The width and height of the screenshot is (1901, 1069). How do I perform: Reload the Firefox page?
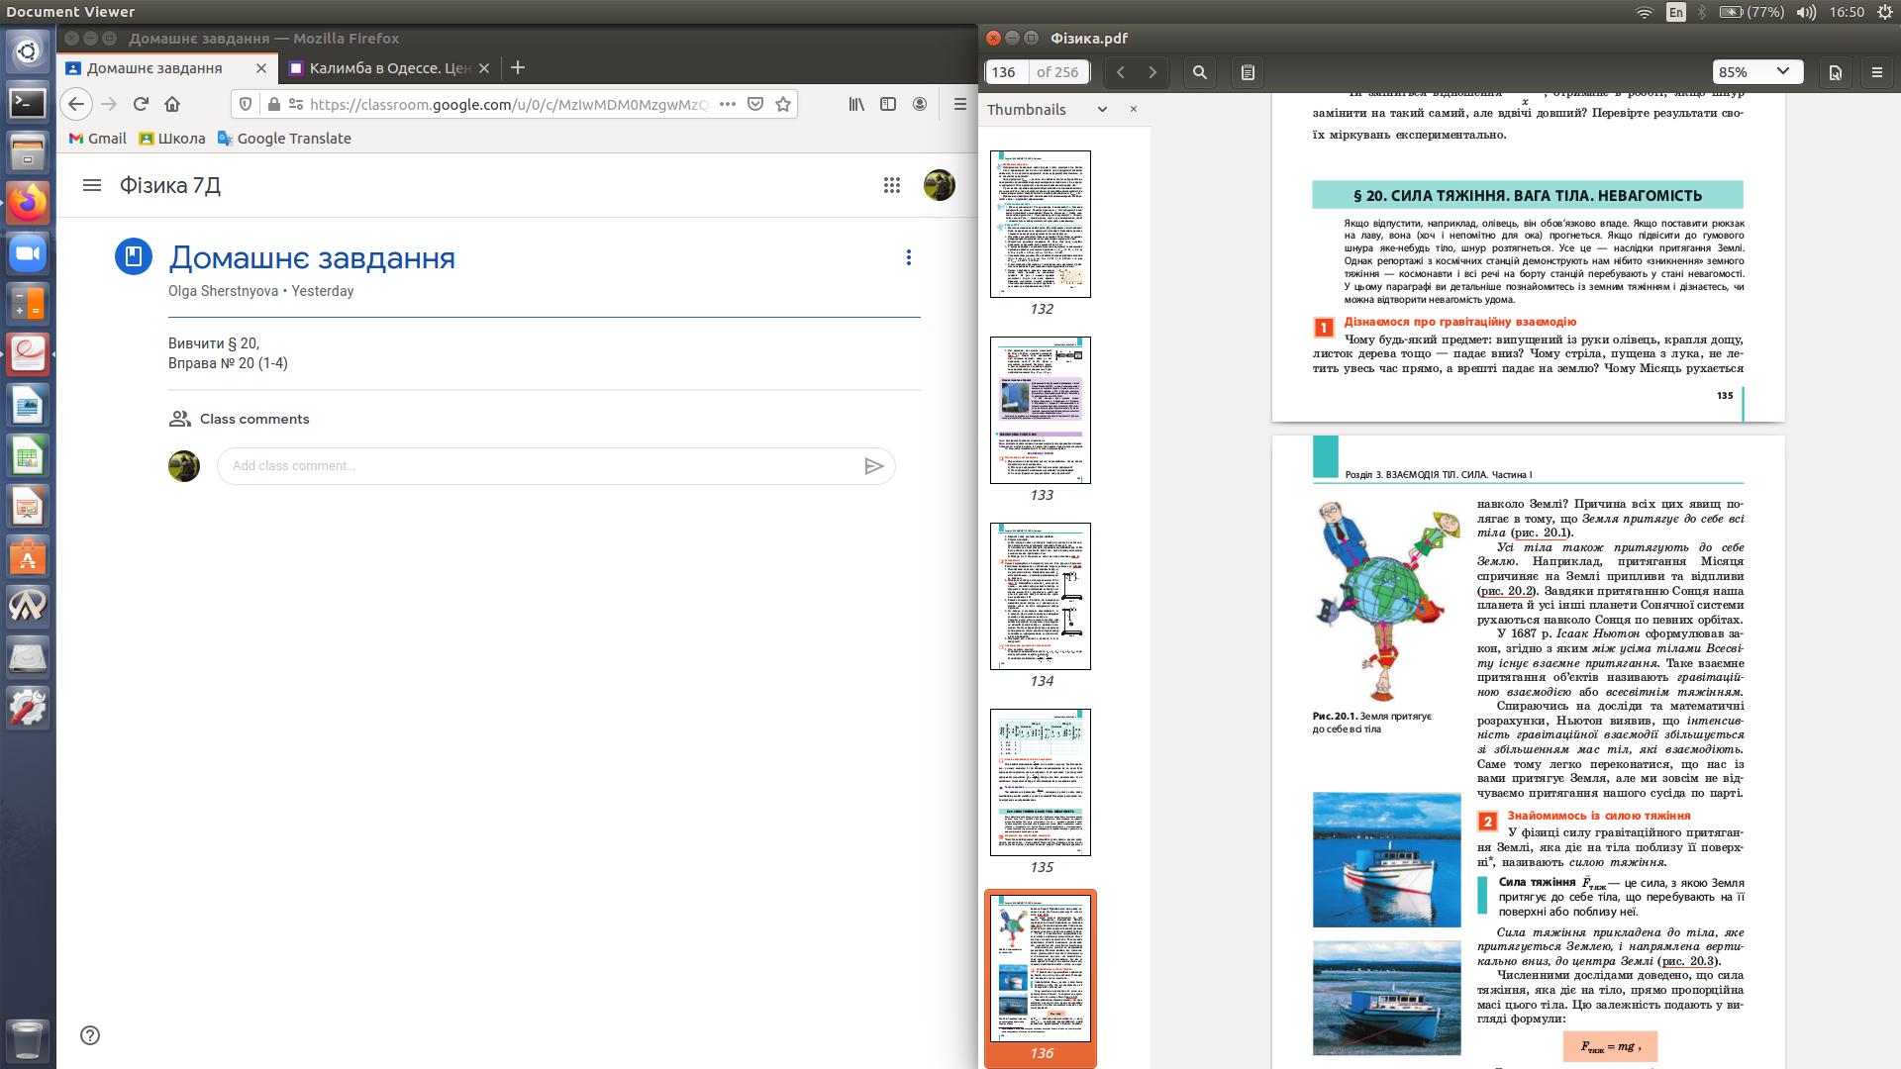click(141, 104)
